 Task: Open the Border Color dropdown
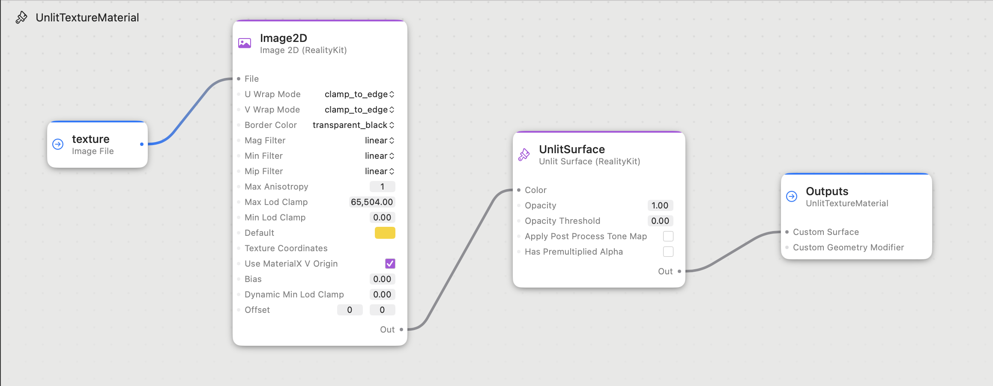point(353,125)
